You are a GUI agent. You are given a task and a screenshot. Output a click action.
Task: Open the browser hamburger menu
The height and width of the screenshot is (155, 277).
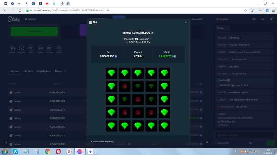(x=273, y=10)
